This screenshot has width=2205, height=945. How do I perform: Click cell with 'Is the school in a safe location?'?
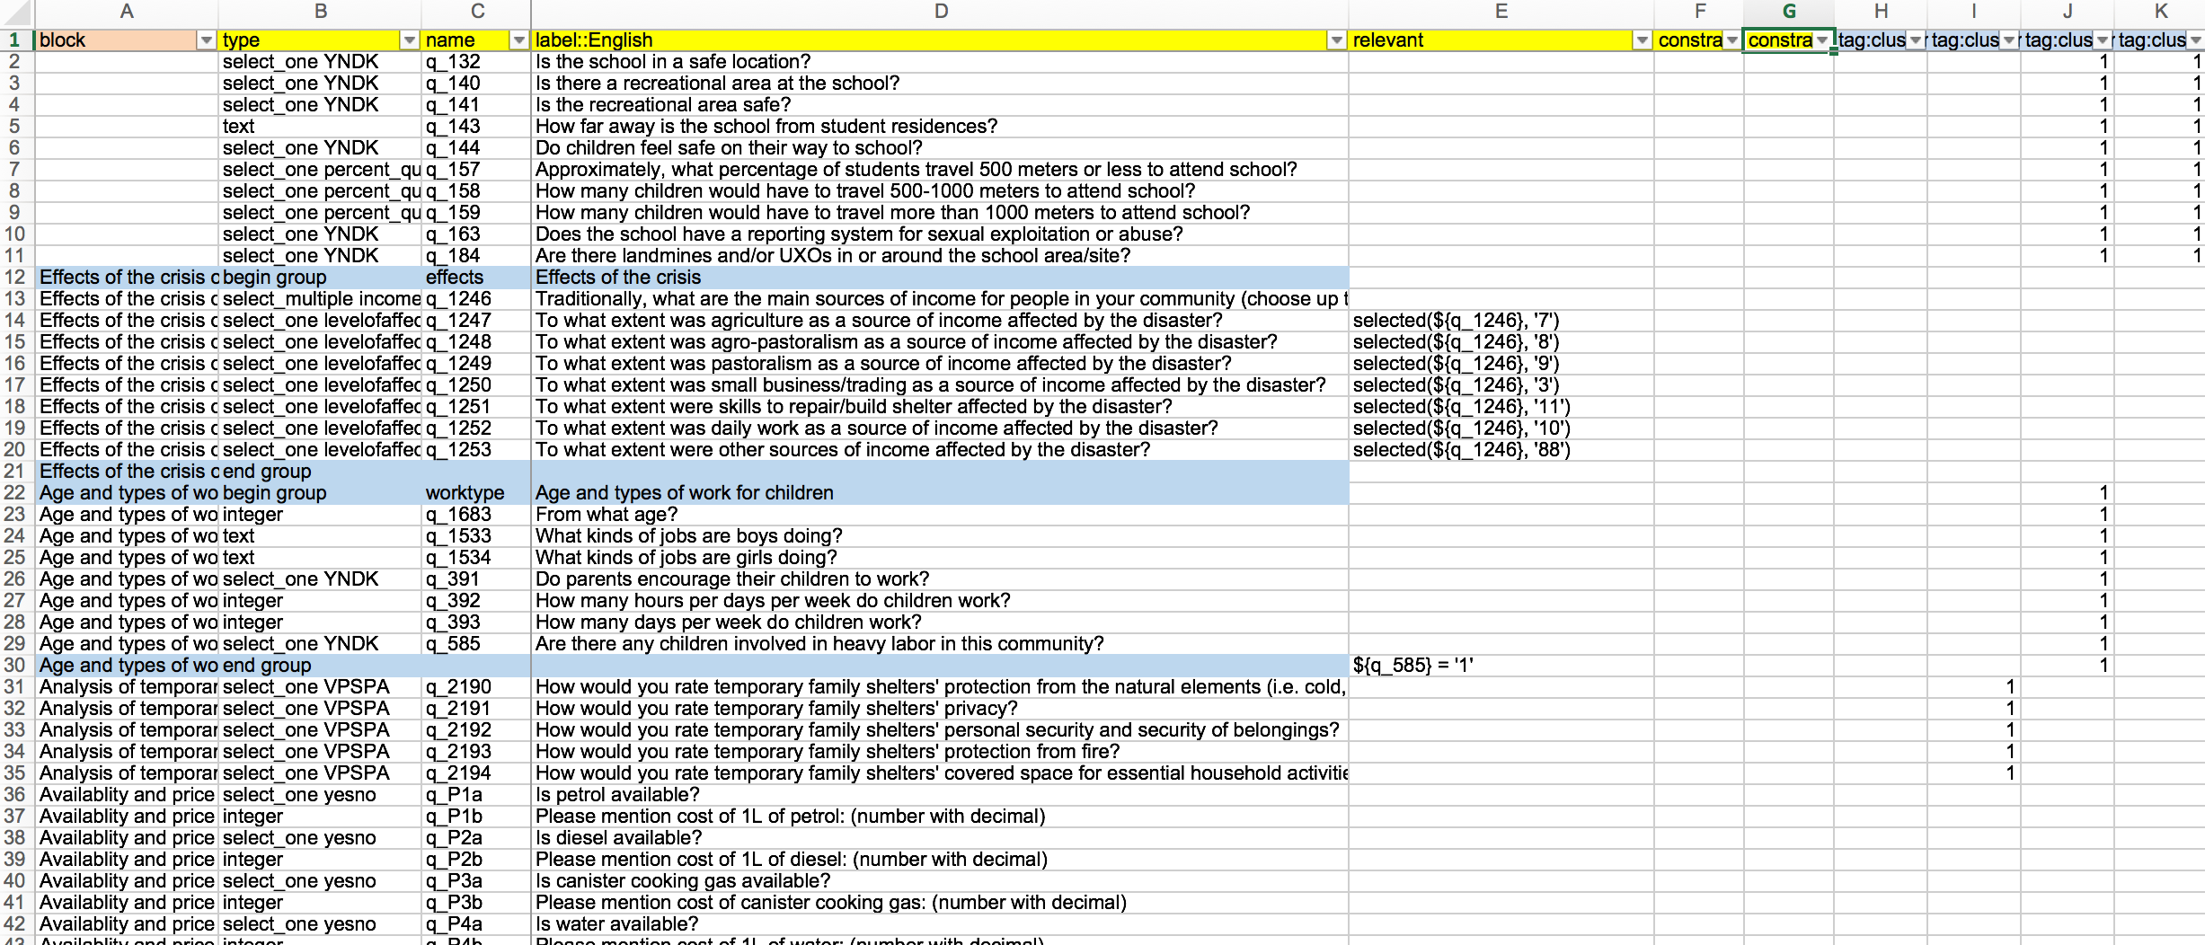tap(940, 62)
